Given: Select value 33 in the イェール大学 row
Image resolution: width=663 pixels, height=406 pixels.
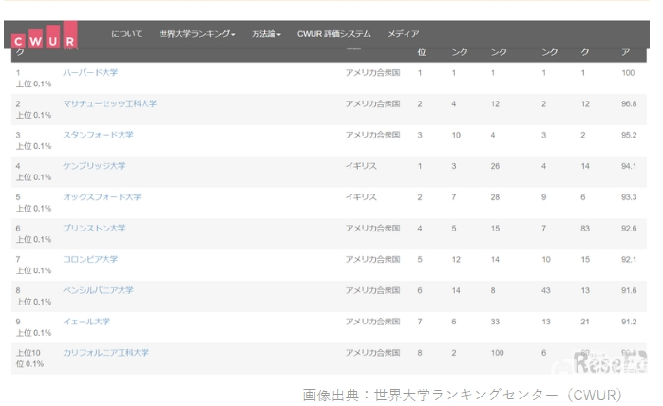Looking at the screenshot, I should click(495, 322).
